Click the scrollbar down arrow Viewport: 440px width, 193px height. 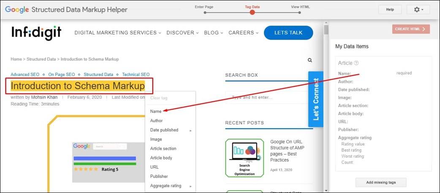pyautogui.click(x=326, y=190)
